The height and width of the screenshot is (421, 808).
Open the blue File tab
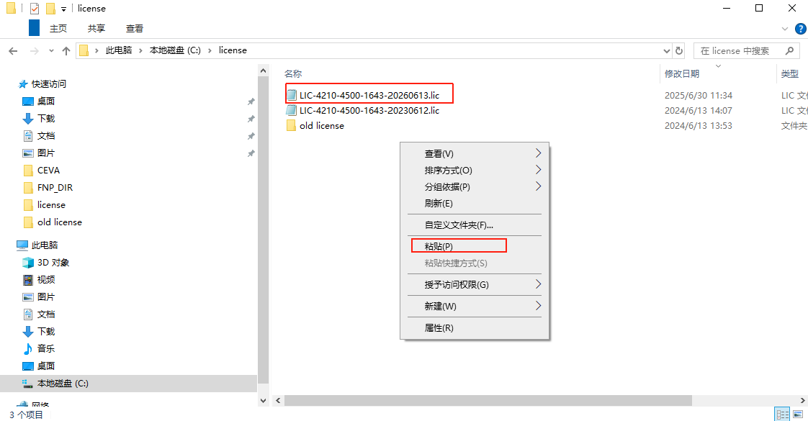[x=34, y=28]
